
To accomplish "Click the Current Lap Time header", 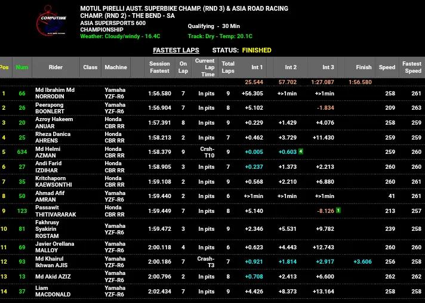I will click(205, 67).
